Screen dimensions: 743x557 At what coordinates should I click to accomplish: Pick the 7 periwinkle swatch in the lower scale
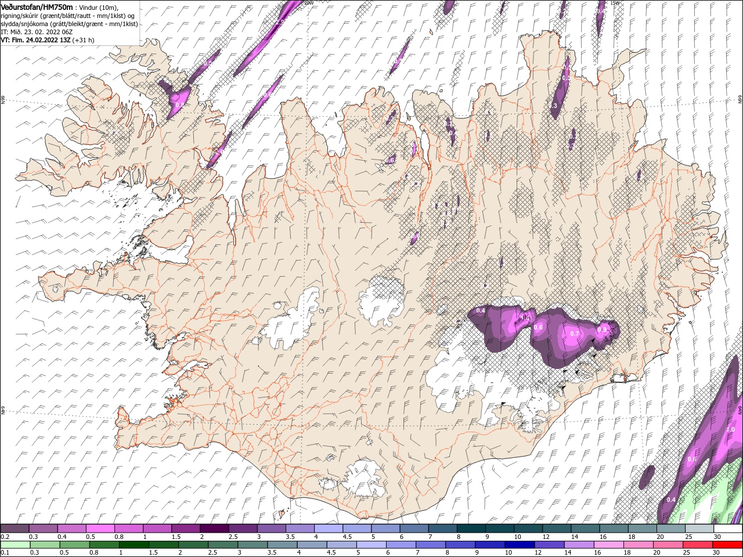(x=431, y=544)
